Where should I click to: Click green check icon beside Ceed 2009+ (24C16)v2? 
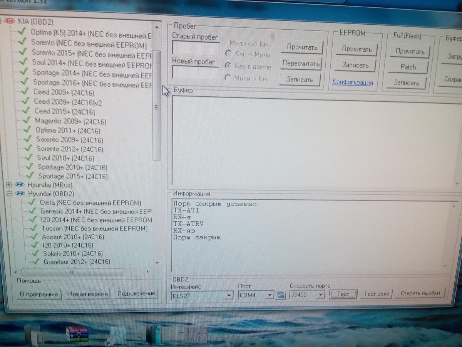tap(26, 101)
